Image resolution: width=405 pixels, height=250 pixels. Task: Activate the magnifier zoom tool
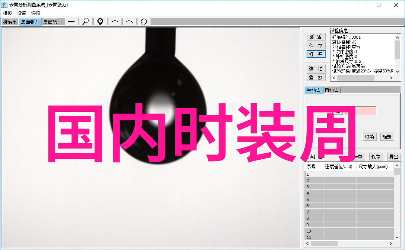[x=85, y=22]
